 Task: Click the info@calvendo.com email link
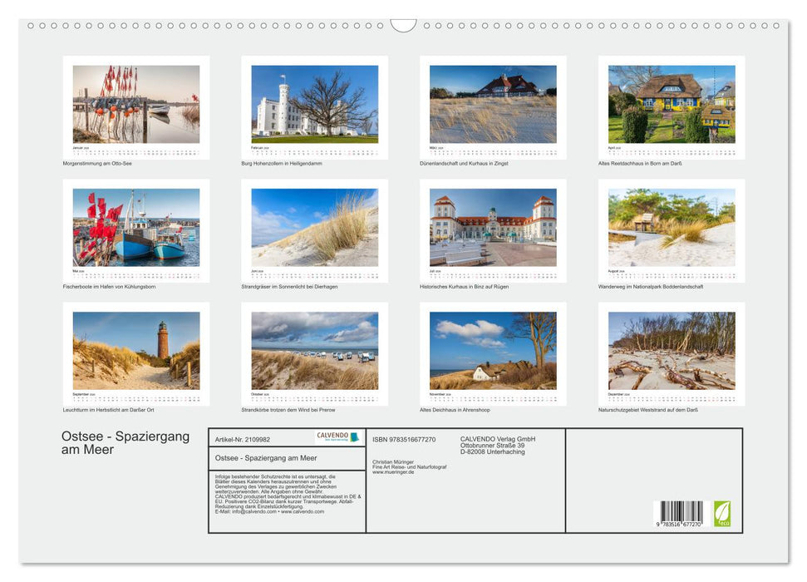click(249, 511)
